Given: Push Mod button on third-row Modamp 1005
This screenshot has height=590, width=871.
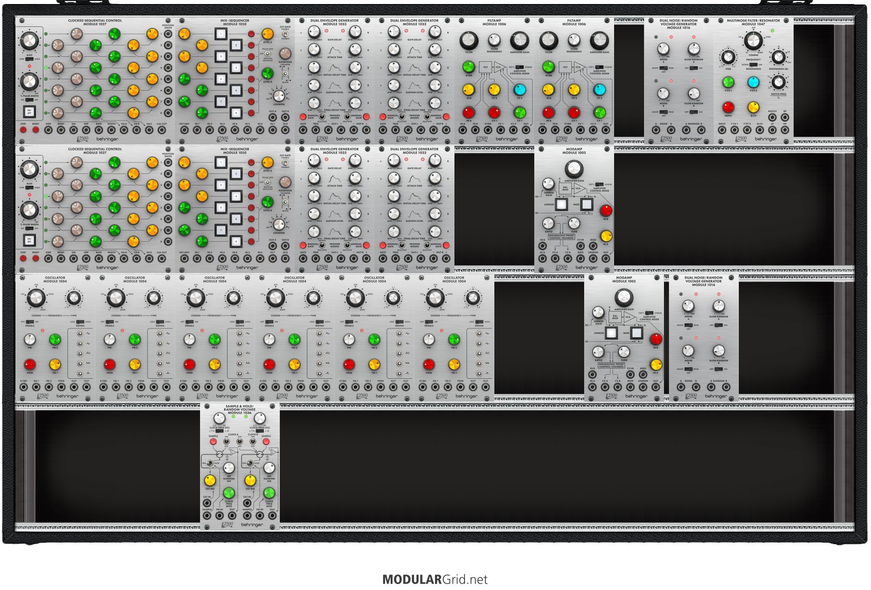Looking at the screenshot, I should tap(637, 333).
